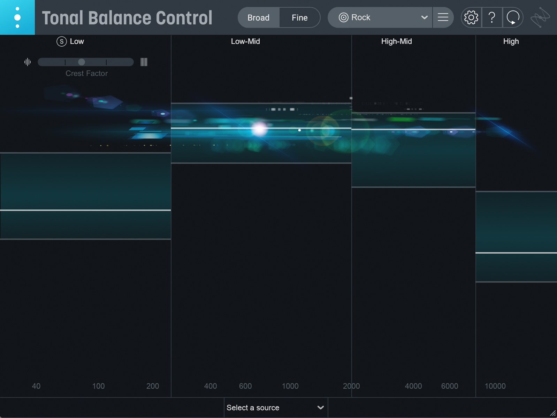The width and height of the screenshot is (557, 418).
Task: Click the Low-Mid band label
Action: 245,41
